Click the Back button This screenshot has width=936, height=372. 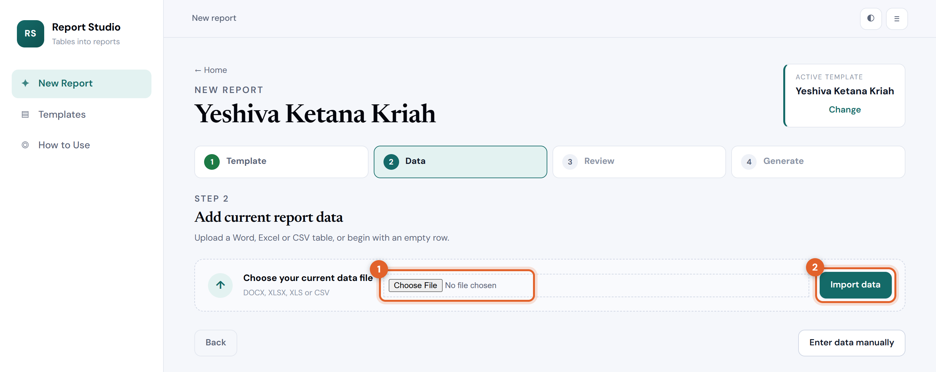[x=215, y=342]
